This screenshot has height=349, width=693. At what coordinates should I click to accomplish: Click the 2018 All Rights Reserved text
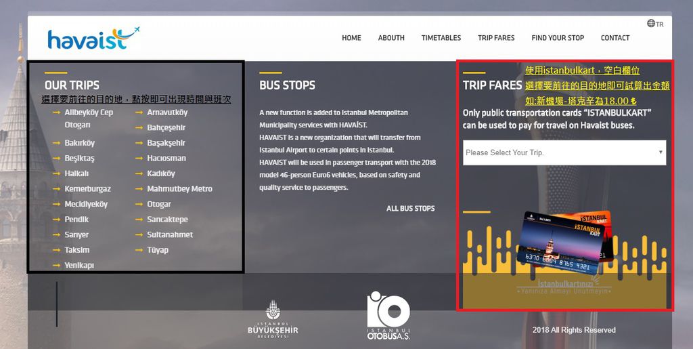pos(574,330)
